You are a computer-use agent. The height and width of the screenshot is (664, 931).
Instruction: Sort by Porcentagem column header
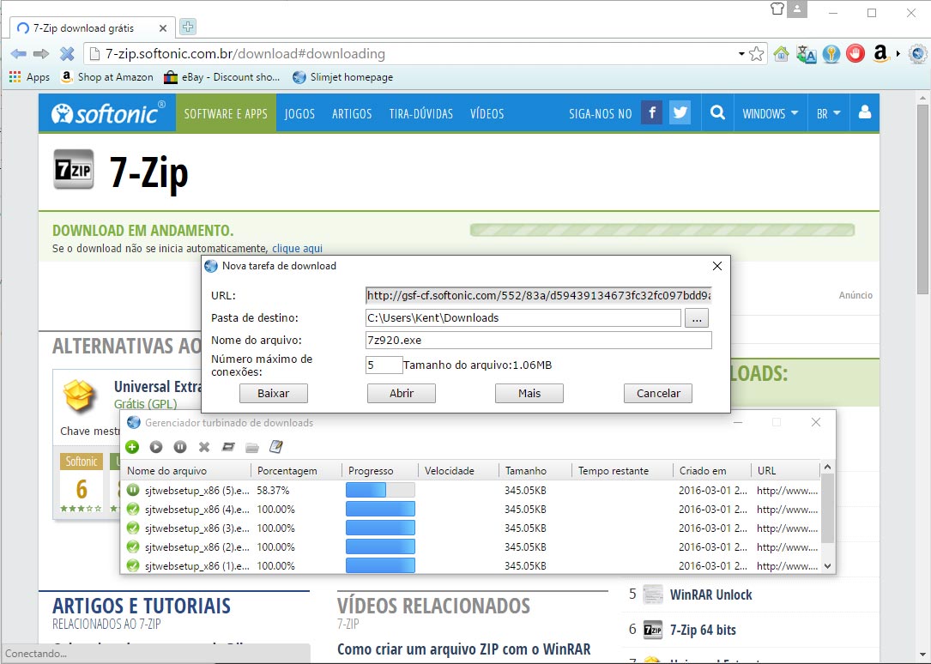click(x=296, y=471)
